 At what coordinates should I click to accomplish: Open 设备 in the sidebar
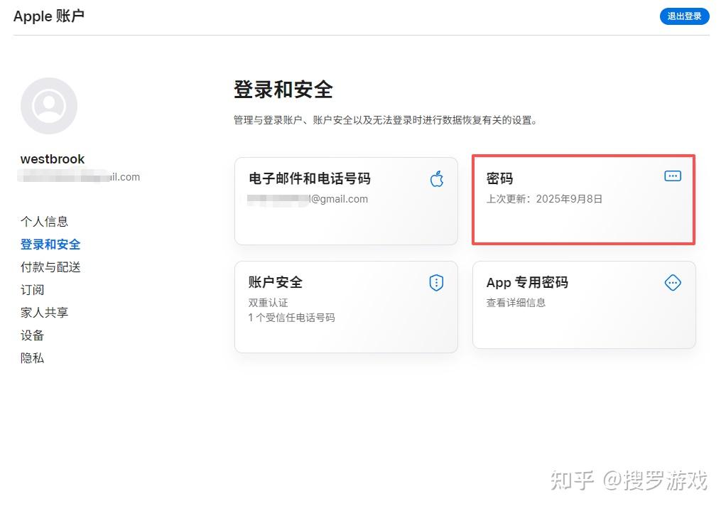click(x=33, y=335)
